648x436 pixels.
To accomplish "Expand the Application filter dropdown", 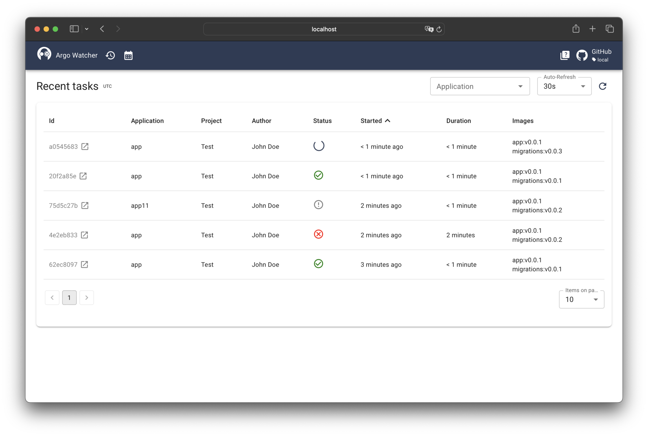I will 479,86.
